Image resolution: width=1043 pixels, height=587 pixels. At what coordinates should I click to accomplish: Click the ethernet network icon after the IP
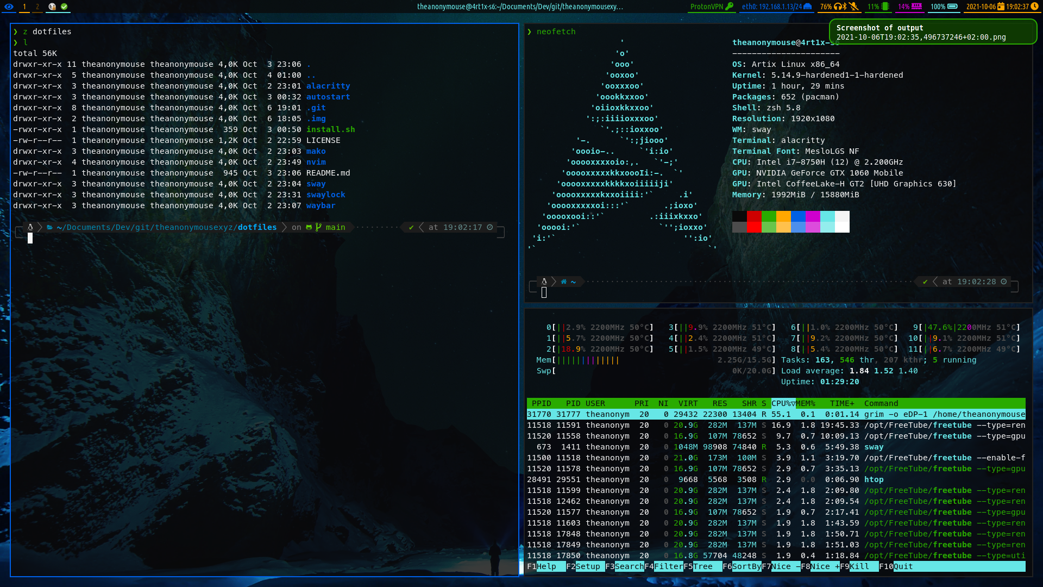coord(808,7)
